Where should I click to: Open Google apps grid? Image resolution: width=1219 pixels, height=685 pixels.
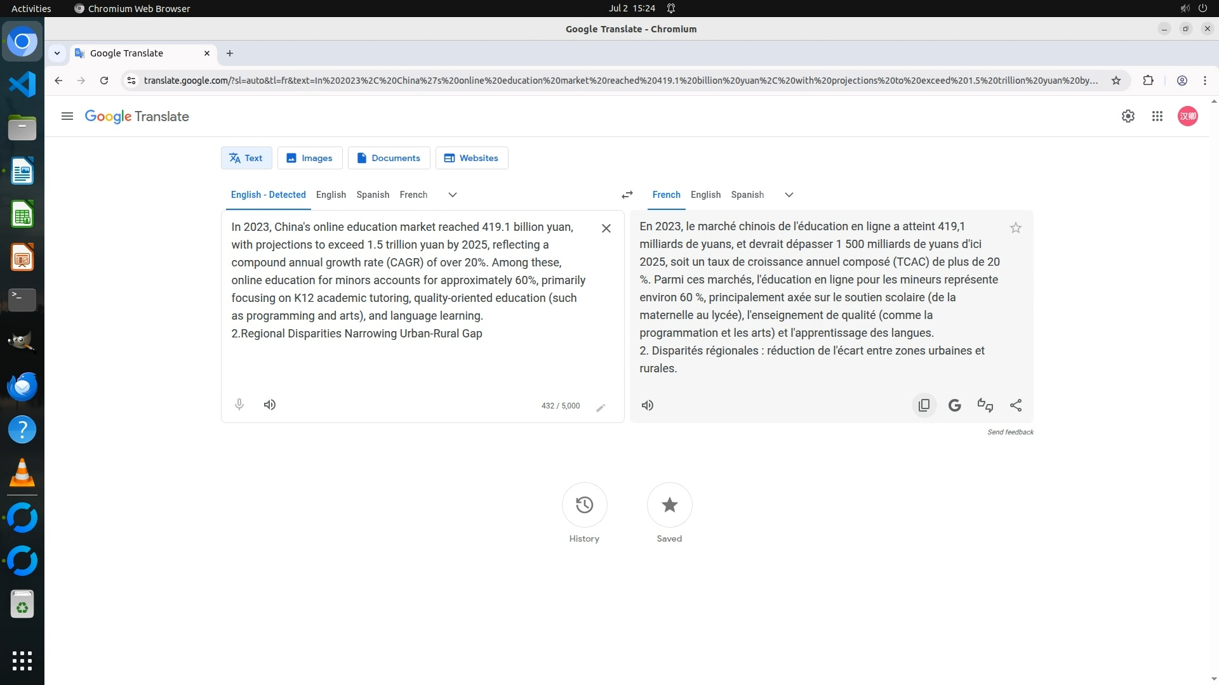tap(1157, 116)
